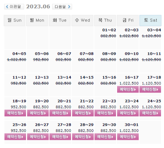Select the 화 Tue column header

pyautogui.click(x=60, y=20)
